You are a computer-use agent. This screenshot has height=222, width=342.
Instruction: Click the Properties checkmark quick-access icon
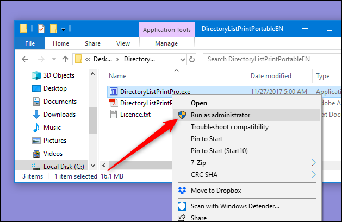(x=41, y=29)
